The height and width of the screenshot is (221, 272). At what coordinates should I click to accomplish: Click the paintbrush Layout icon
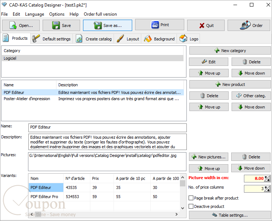(120, 39)
